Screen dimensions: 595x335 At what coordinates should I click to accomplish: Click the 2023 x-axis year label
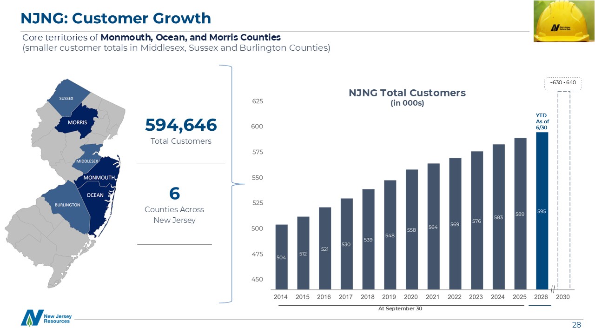(x=476, y=297)
